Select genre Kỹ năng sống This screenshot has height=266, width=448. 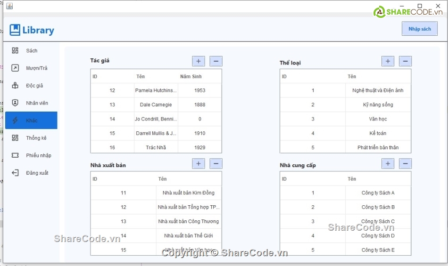click(345, 105)
